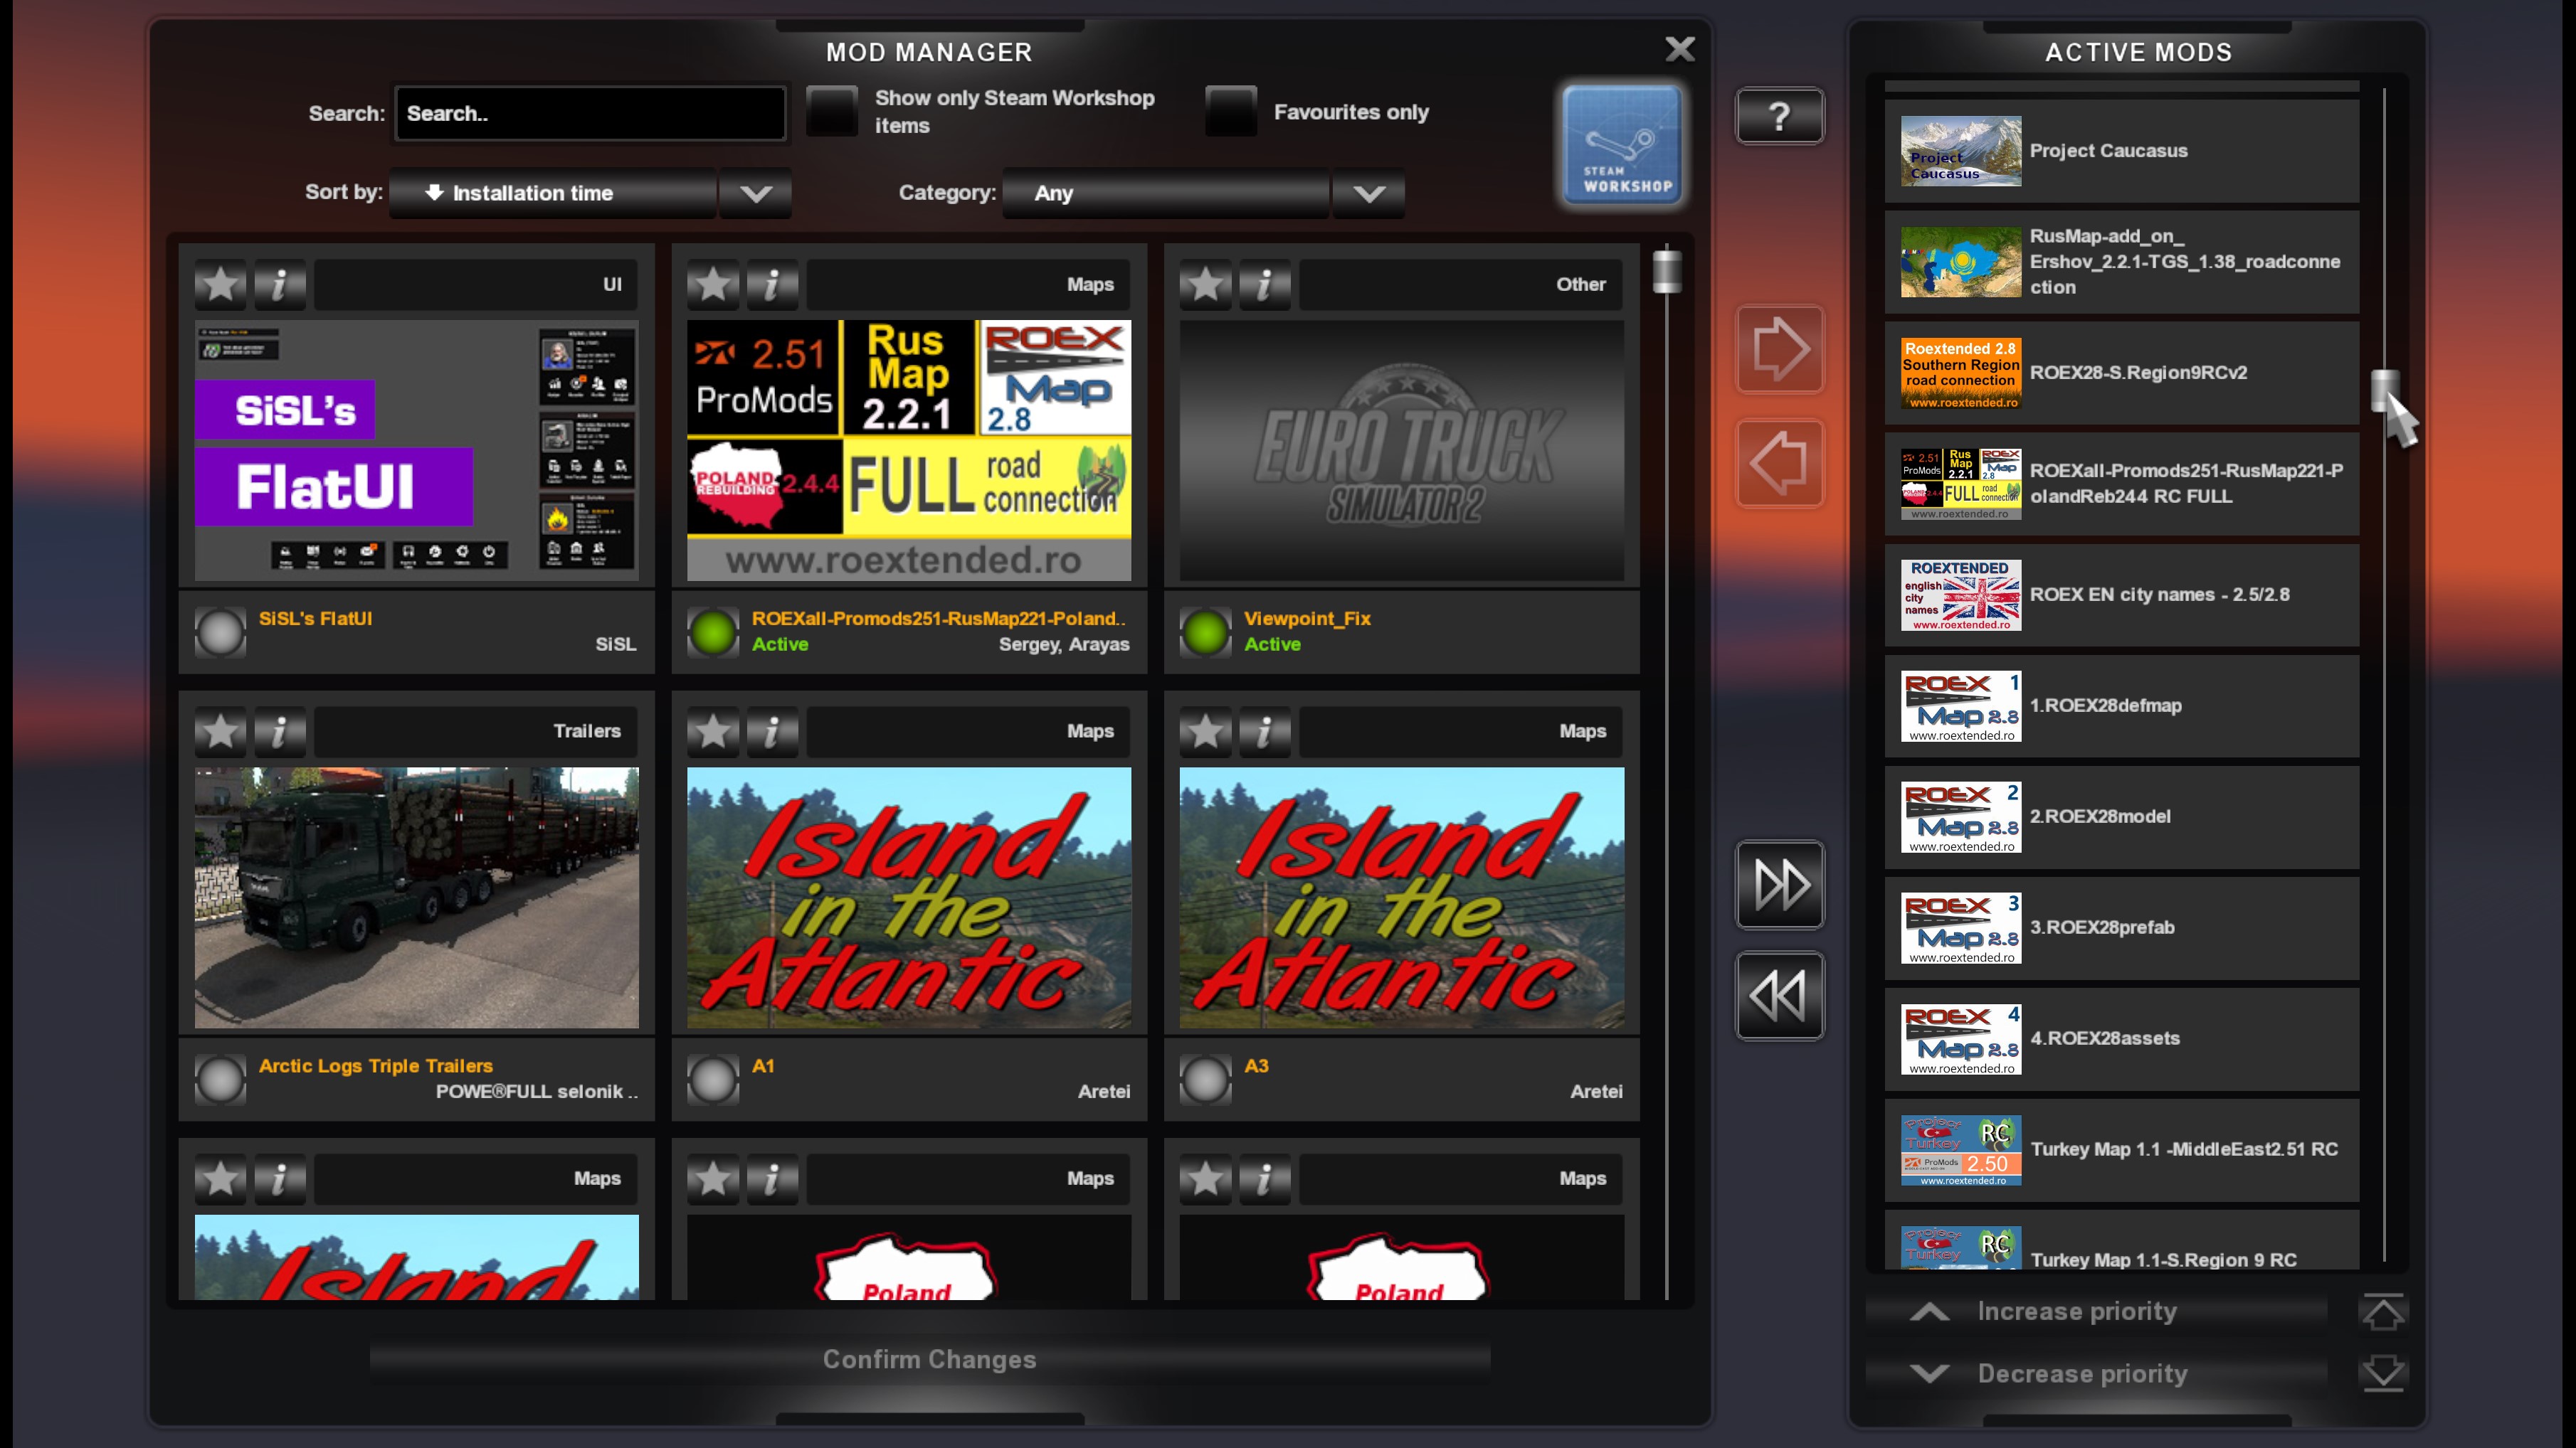Select 4.ROEX28assets active mod
2576x1448 pixels.
coord(2121,1038)
